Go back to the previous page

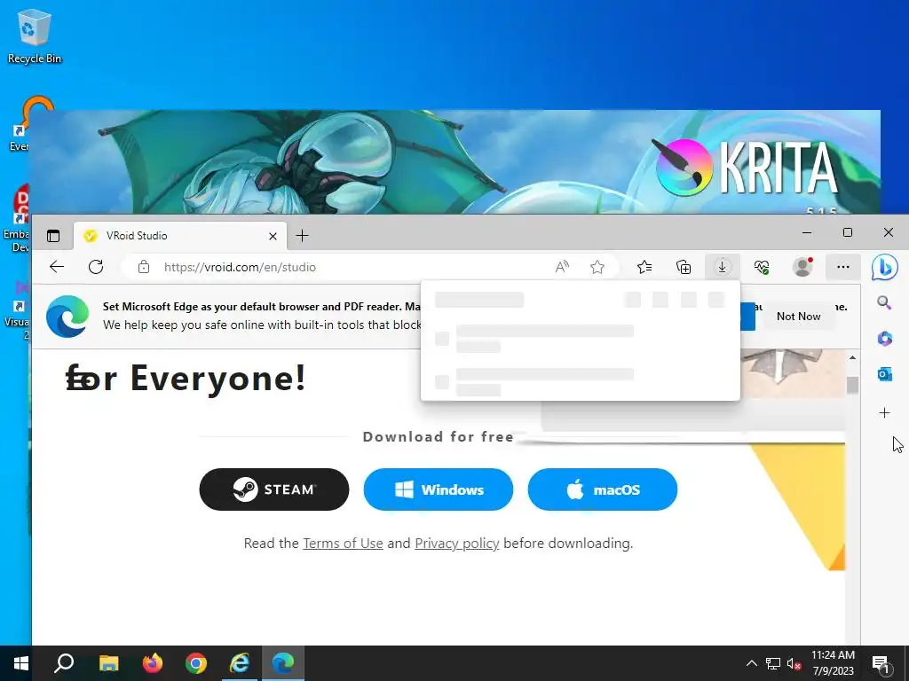(x=57, y=267)
